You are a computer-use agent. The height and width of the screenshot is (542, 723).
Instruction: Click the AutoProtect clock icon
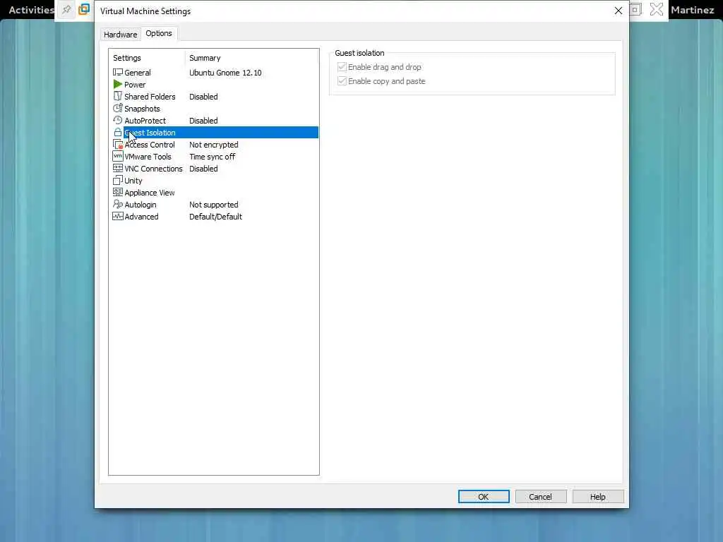click(118, 120)
